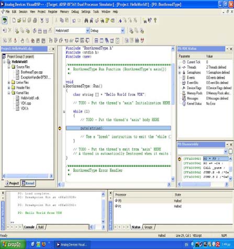The height and width of the screenshot is (249, 234).
Task: Click the tile windows horizontally icon
Action: point(96,41)
